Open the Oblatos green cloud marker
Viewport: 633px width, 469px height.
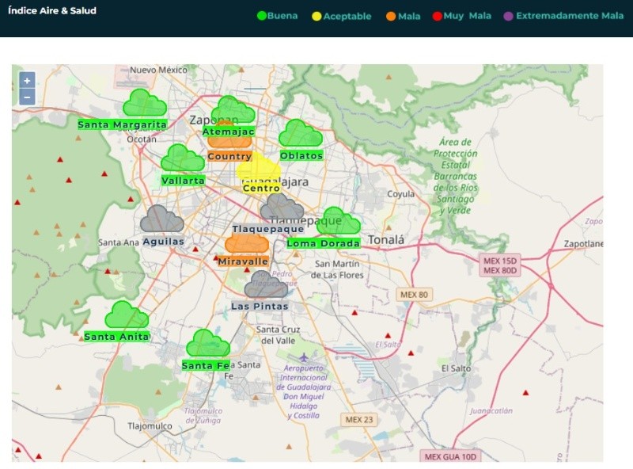tap(301, 134)
